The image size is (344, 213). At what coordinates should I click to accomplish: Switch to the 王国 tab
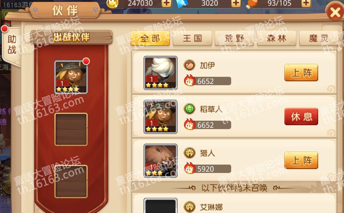(192, 38)
